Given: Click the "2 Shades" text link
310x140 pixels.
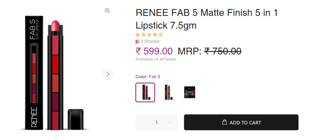Looking at the screenshot, I should coord(150,41).
